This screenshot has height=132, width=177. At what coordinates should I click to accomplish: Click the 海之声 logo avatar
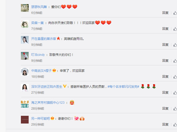[x=25, y=104]
